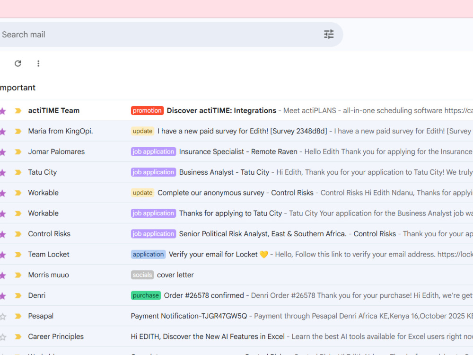473x355 pixels.
Task: Toggle importance marker on Control Risks email
Action: coord(18,234)
